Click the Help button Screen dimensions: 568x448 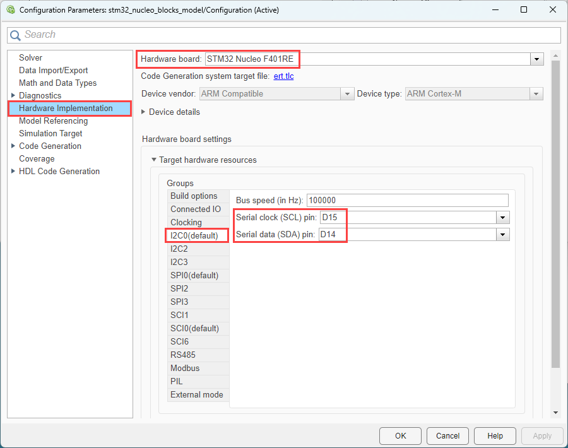[495, 435]
